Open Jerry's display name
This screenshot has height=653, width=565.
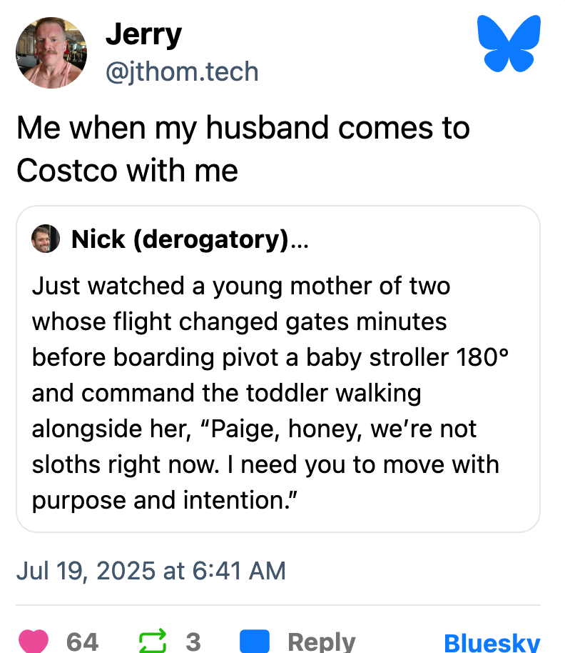point(143,34)
